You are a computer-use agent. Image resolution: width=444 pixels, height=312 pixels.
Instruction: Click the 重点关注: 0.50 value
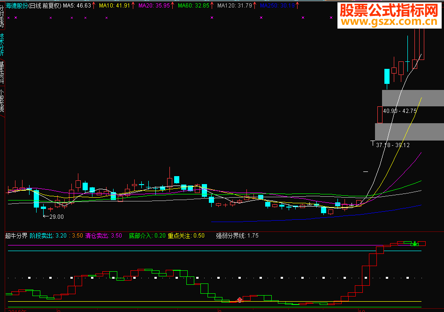pyautogui.click(x=186, y=236)
